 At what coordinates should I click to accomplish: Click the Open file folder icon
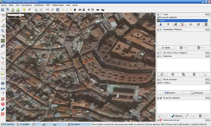coord(3,10)
